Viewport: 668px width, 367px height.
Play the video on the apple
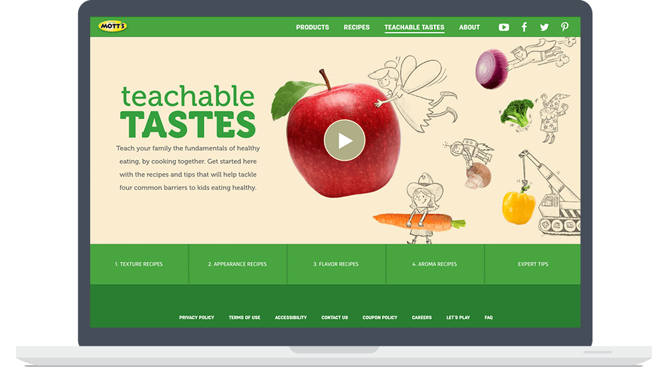tap(344, 140)
